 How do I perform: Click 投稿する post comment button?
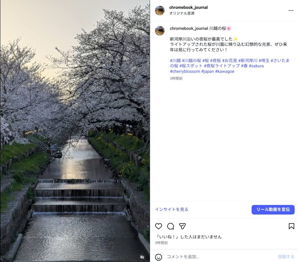point(286,257)
